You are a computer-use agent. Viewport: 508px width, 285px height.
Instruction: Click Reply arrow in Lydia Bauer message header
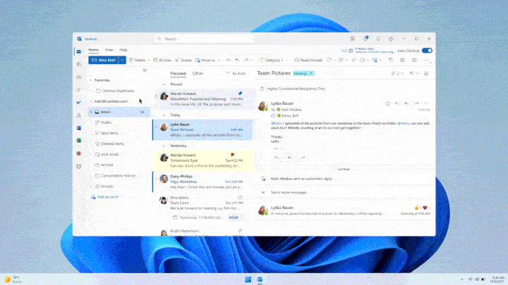click(397, 103)
